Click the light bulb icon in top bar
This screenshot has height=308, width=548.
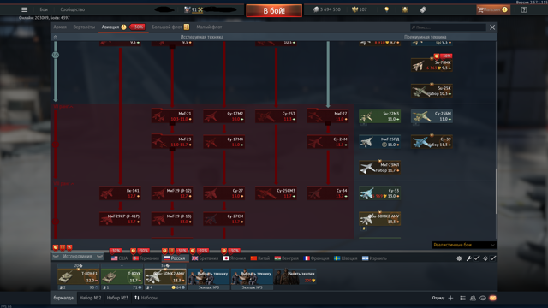(x=386, y=9)
